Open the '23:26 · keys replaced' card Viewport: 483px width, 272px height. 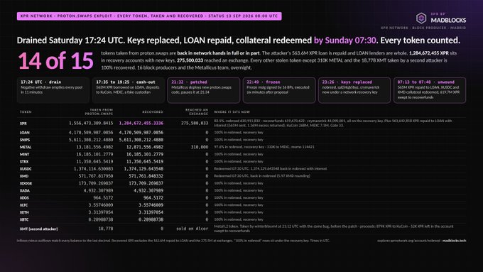point(354,90)
